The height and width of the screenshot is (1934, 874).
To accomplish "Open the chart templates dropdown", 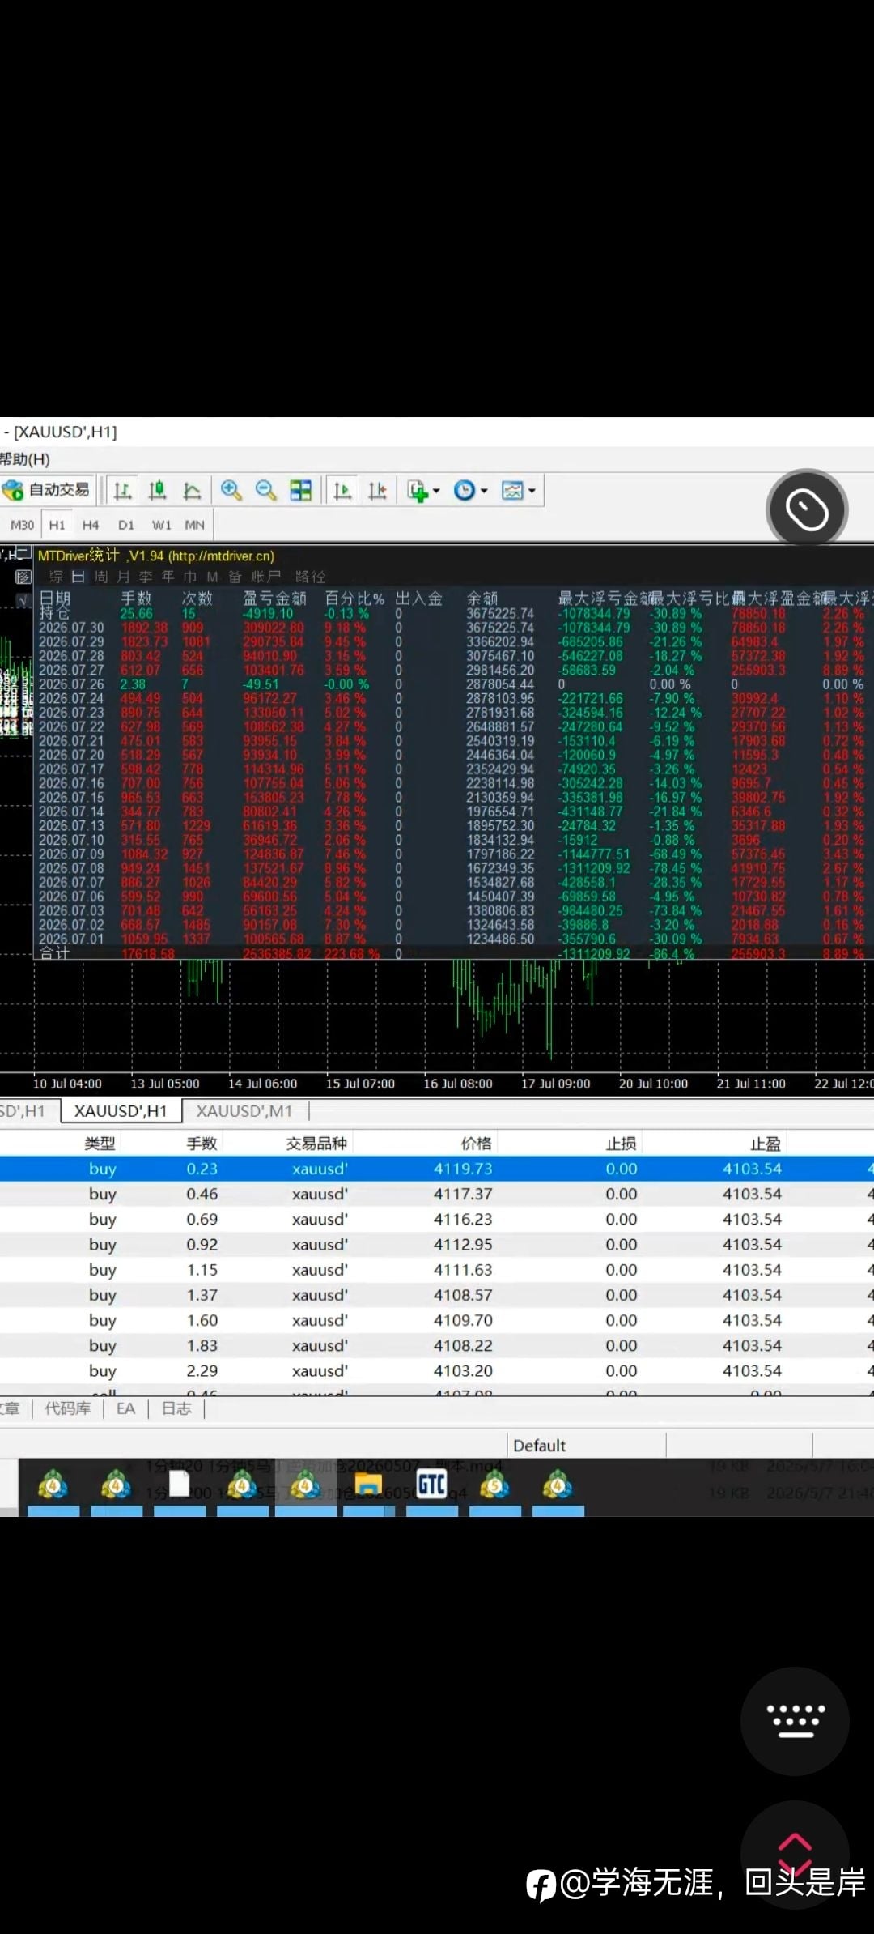I will coord(519,490).
